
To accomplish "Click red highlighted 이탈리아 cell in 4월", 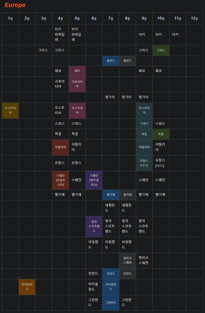I will point(60,147).
